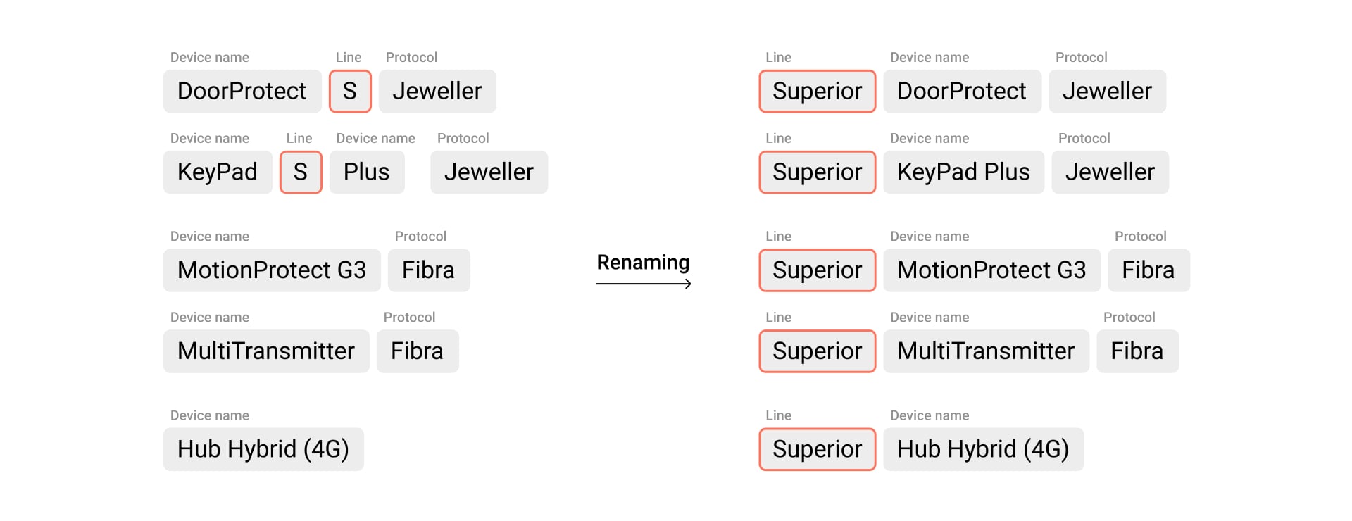This screenshot has width=1352, height=521.
Task: Click the left-side Hub Hybrid (4G) chip
Action: (263, 449)
